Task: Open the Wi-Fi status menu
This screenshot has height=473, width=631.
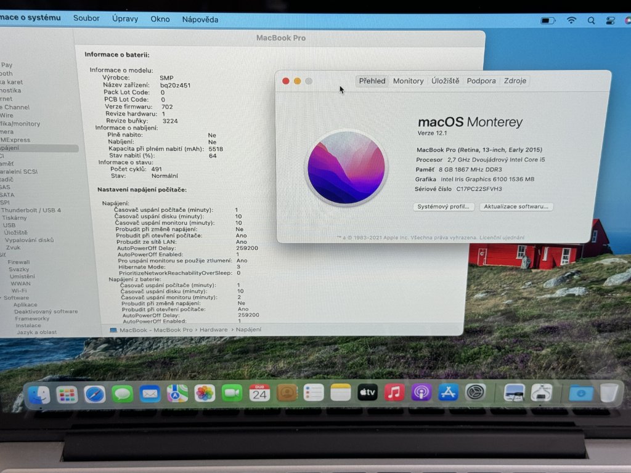Action: [x=571, y=20]
